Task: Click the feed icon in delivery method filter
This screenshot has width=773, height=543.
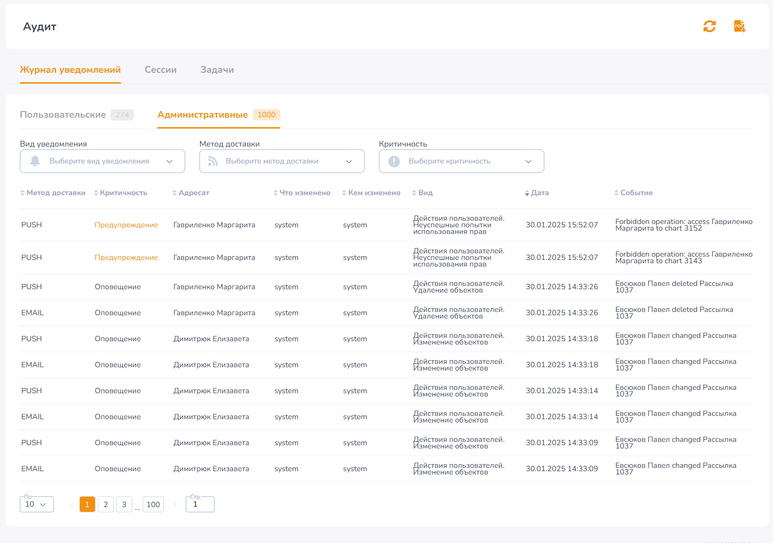Action: (x=213, y=161)
